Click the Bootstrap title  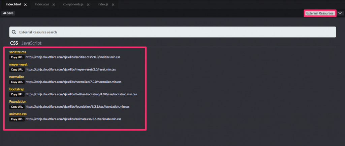17,89
